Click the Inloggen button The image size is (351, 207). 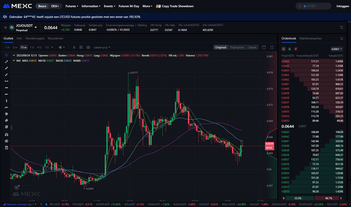(343, 6)
